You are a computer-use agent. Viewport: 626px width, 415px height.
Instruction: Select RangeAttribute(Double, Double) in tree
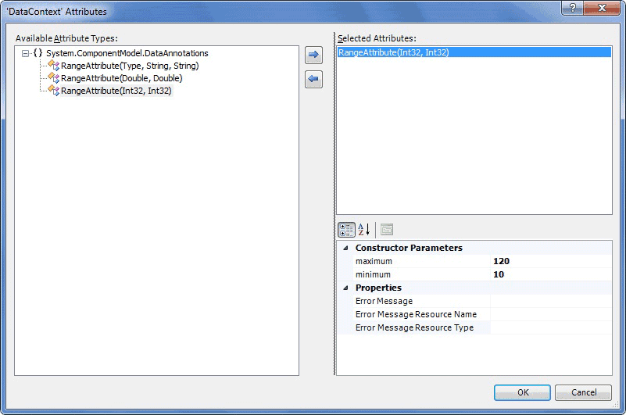coord(121,78)
